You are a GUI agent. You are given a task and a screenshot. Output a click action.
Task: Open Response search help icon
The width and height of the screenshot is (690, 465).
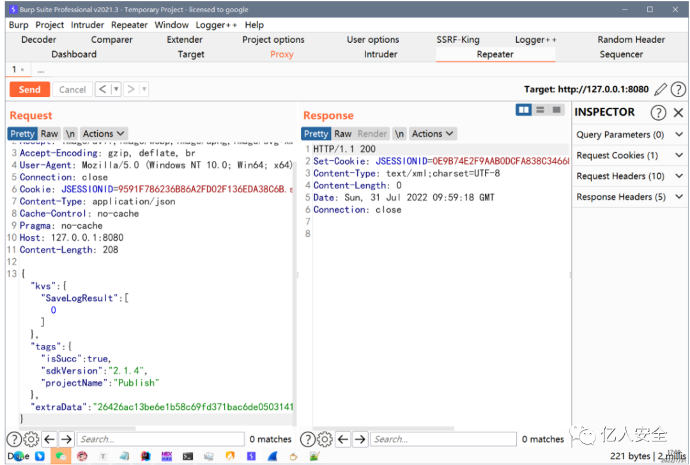coord(307,439)
